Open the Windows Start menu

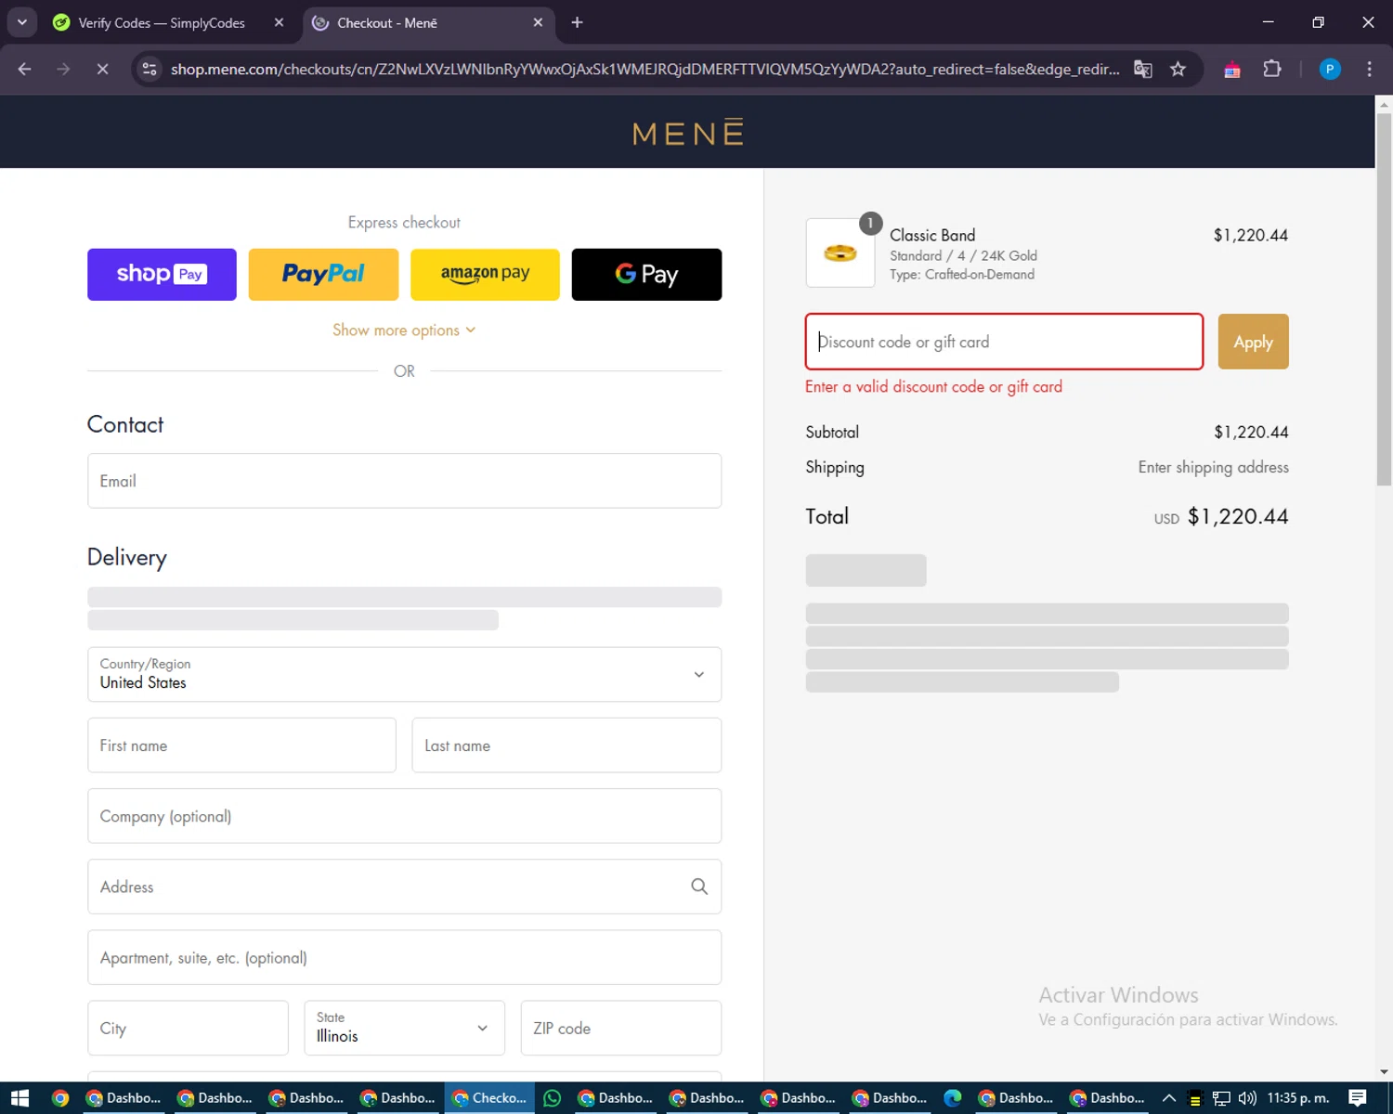click(20, 1098)
